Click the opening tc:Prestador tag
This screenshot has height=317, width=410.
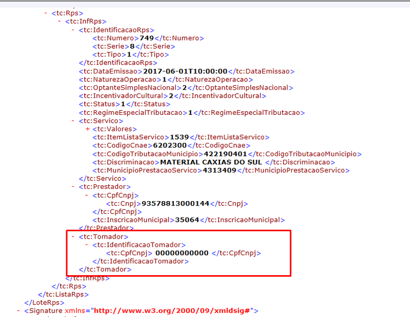(x=104, y=187)
